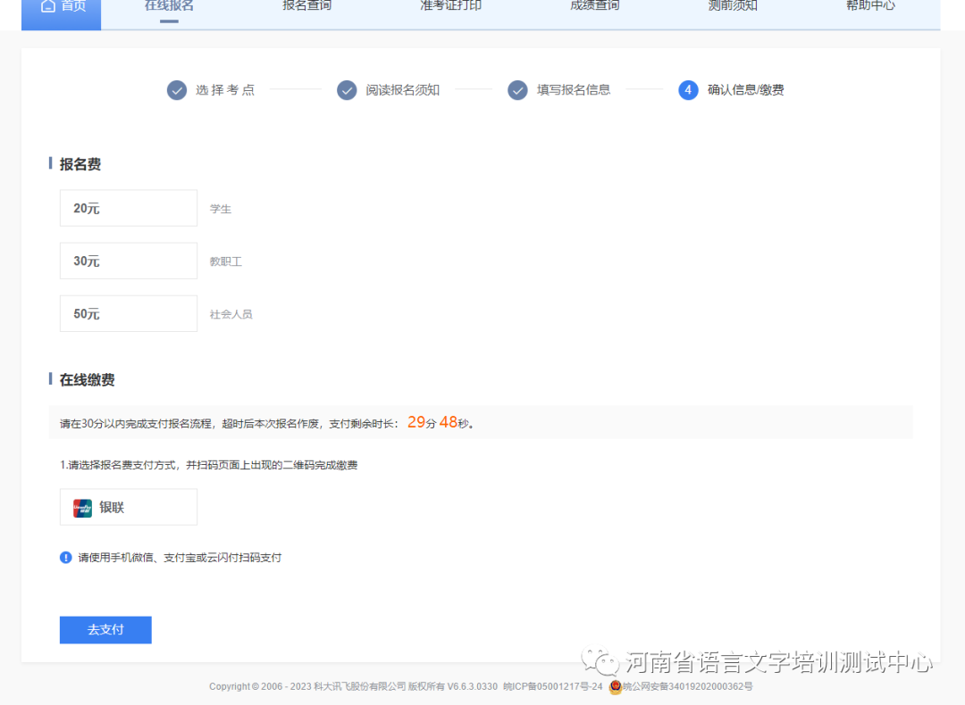Select the 30元 staff fee option
Image resolution: width=965 pixels, height=705 pixels.
pos(128,261)
